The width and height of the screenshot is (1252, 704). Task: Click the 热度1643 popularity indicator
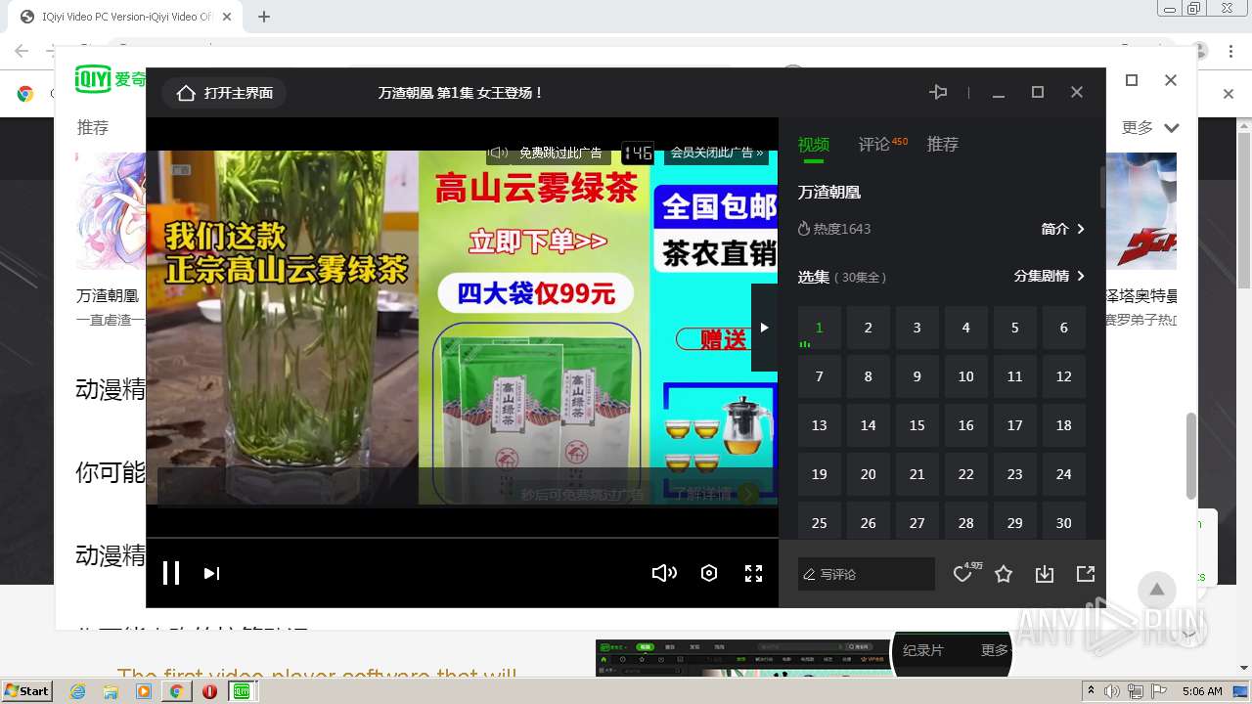pyautogui.click(x=834, y=229)
